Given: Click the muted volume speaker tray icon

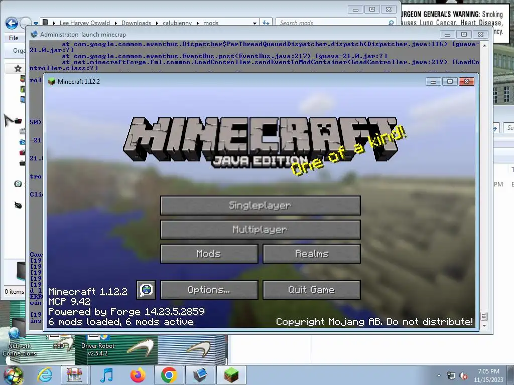Looking at the screenshot, I should (463, 376).
